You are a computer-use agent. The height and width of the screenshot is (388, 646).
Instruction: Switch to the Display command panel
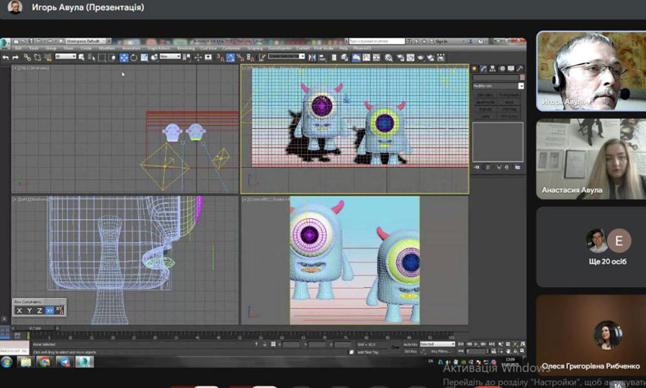[511, 69]
